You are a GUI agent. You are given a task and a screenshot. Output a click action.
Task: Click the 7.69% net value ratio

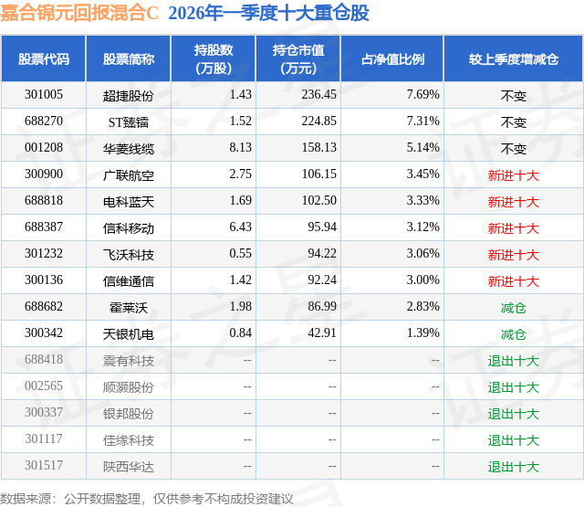coord(422,95)
